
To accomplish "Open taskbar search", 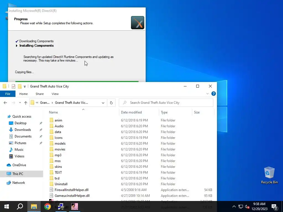I will [x=20, y=206].
